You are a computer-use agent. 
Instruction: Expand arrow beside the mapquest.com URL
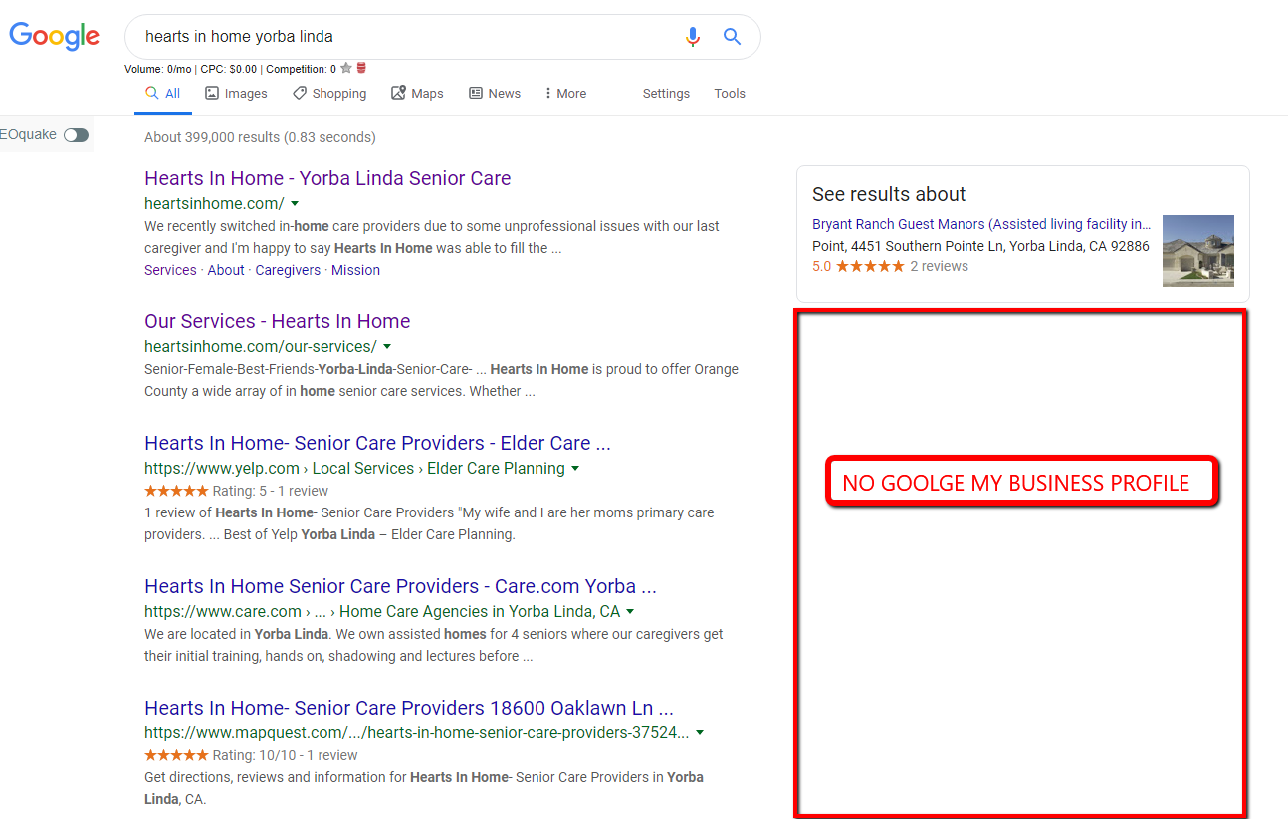[x=700, y=733]
